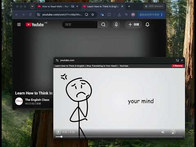The image size is (196, 147).
Task: Click the install/cast icon inside address bar
Action: coord(87,15)
